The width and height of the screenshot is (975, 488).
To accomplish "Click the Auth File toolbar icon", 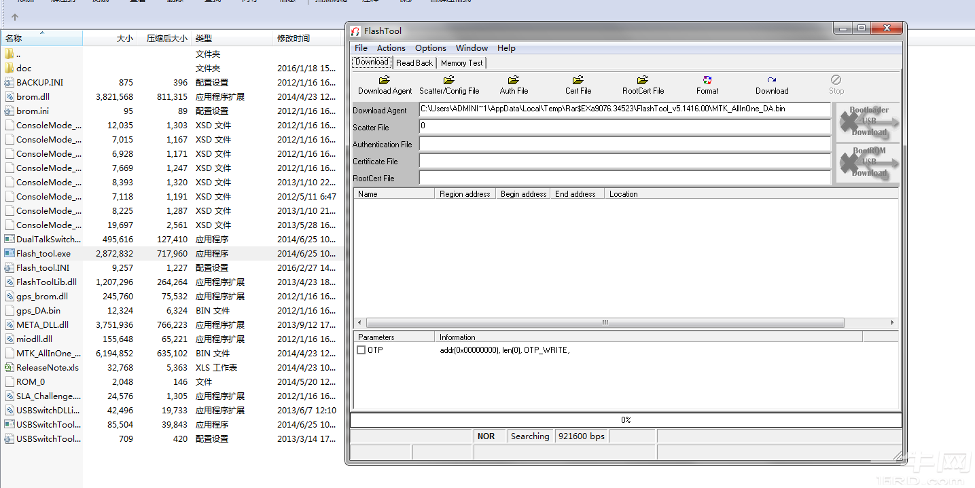I will (514, 85).
